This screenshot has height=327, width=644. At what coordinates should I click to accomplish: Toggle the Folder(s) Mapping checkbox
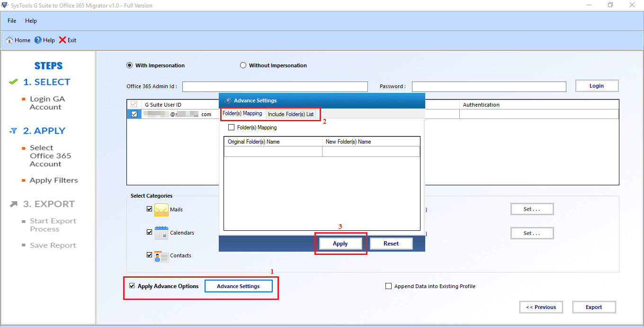click(232, 127)
